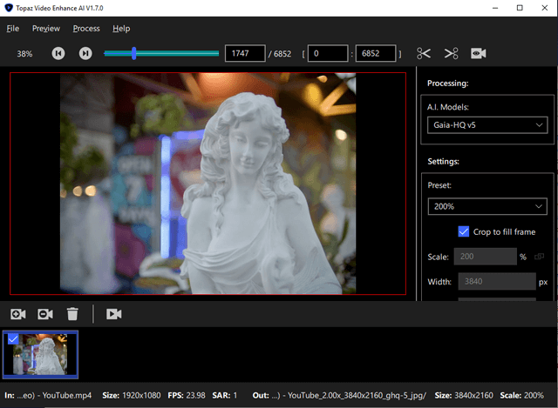Screen dimensions: 558x408
Task: Step to the previous frame
Action: click(58, 54)
